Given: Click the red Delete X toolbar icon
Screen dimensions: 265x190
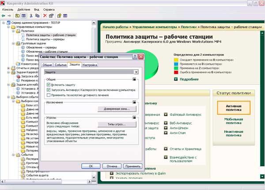Looking at the screenshot, I should (45, 16).
